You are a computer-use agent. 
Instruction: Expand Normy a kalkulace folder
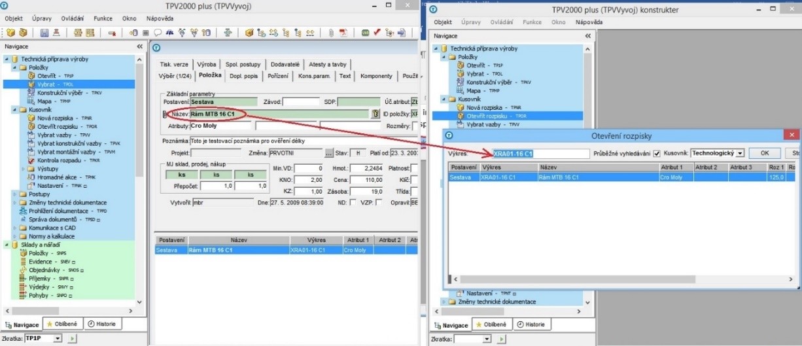click(x=15, y=236)
